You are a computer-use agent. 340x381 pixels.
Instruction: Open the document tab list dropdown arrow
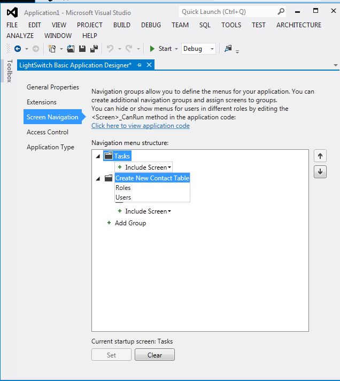pyautogui.click(x=335, y=65)
